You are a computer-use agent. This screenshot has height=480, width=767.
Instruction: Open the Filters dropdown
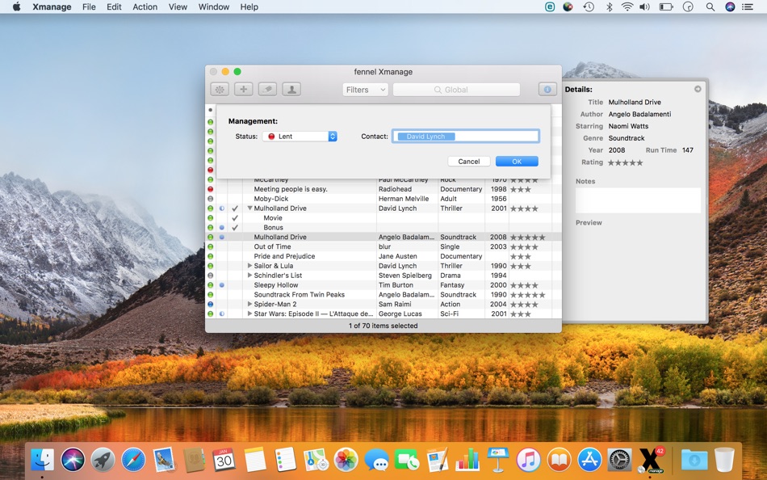365,90
